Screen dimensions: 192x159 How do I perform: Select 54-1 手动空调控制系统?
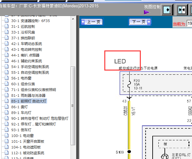point(30,67)
